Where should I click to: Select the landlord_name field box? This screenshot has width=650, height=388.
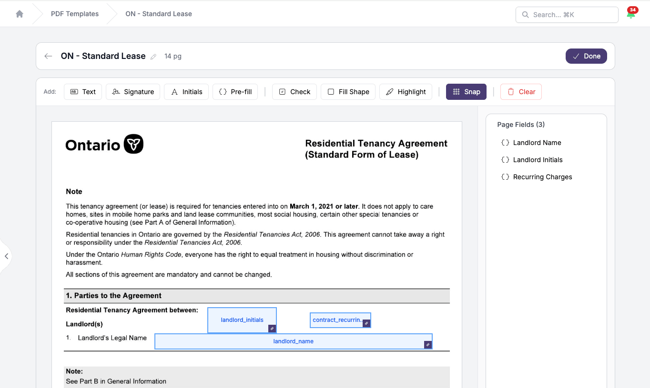294,341
